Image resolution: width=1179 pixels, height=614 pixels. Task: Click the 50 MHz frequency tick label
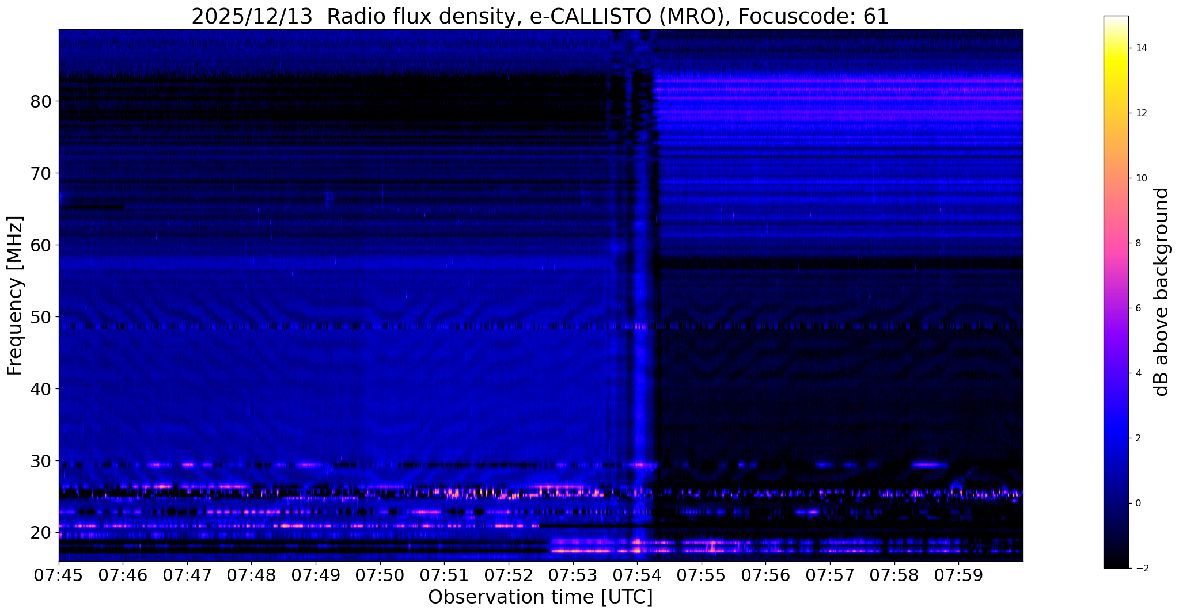click(40, 317)
